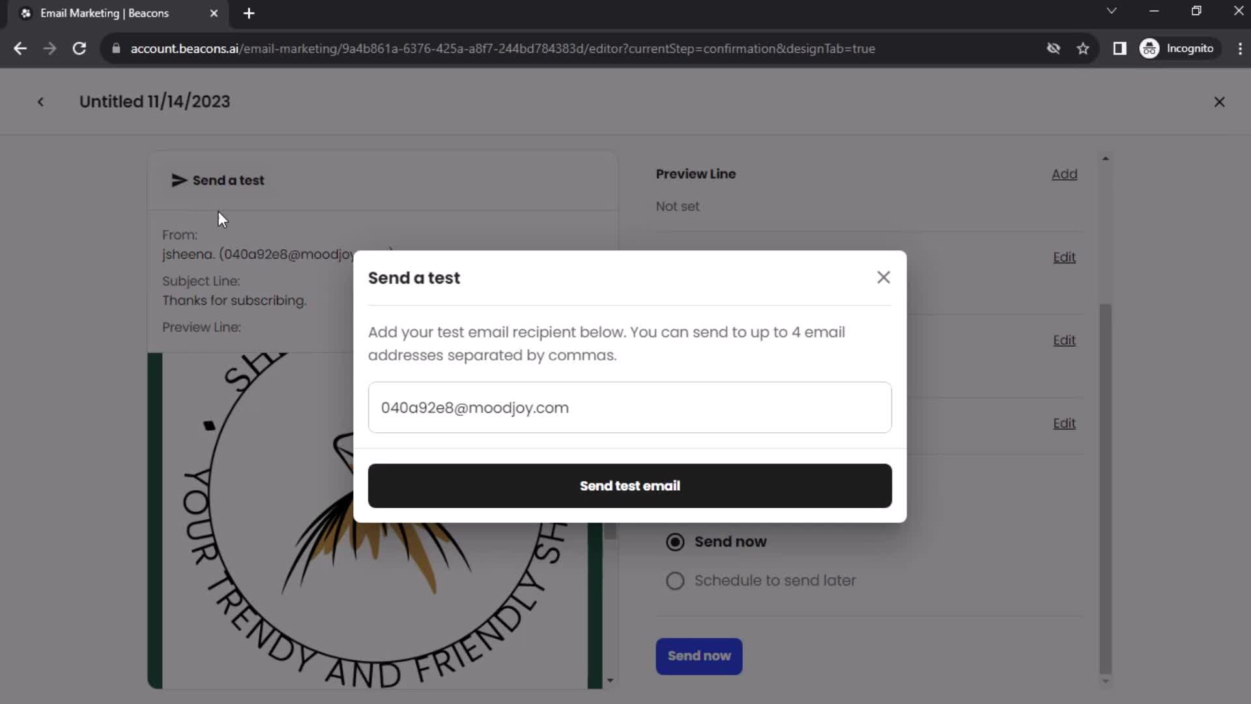Viewport: 1251px width, 704px height.
Task: Click the reload page icon
Action: point(78,48)
